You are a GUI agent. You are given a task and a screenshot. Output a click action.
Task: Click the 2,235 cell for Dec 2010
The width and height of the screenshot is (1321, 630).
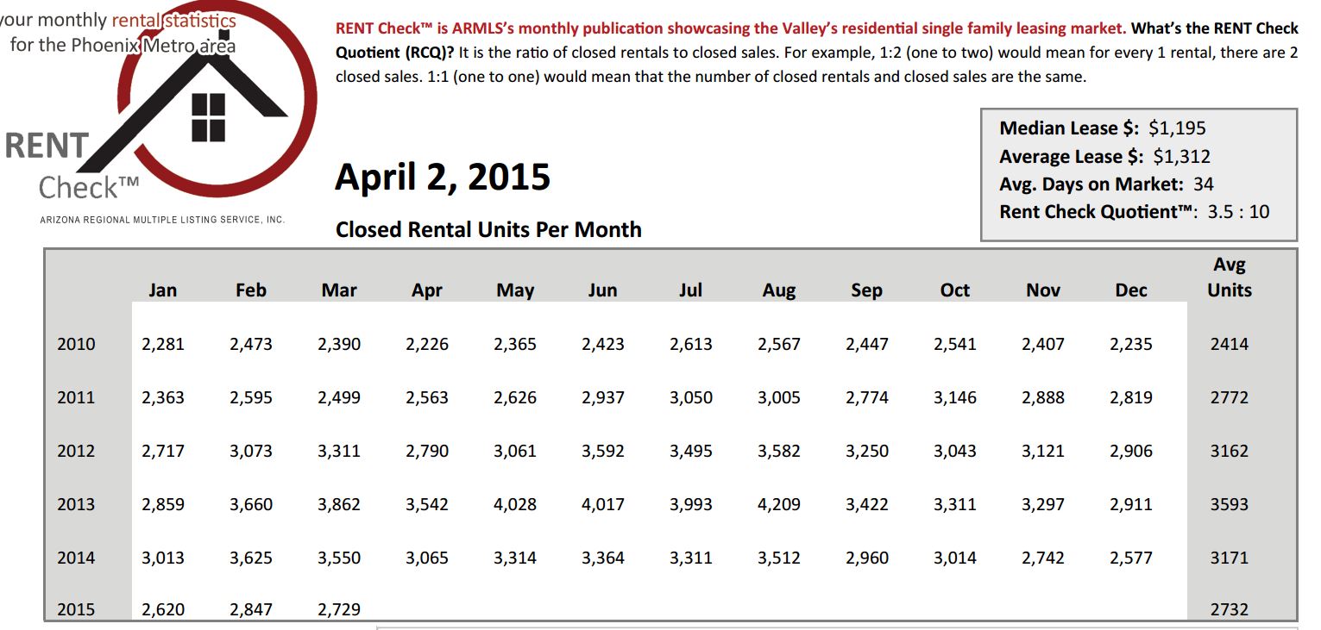(x=1131, y=345)
